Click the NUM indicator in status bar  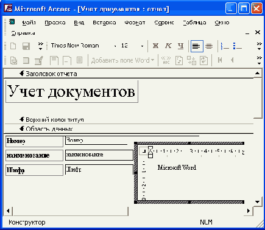coord(206,222)
